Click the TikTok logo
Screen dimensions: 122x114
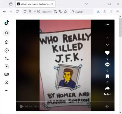tap(7, 23)
